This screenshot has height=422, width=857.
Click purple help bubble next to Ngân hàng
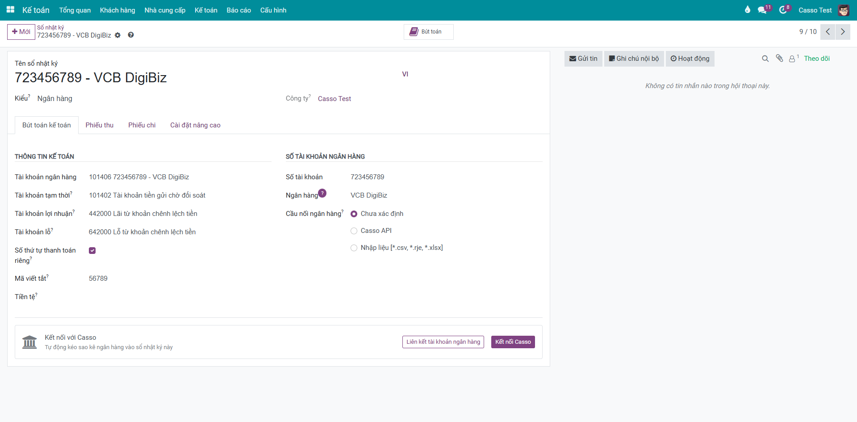pos(322,193)
